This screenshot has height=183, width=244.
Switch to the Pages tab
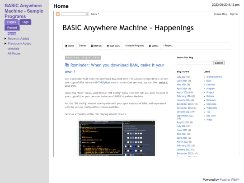(x=11, y=22)
